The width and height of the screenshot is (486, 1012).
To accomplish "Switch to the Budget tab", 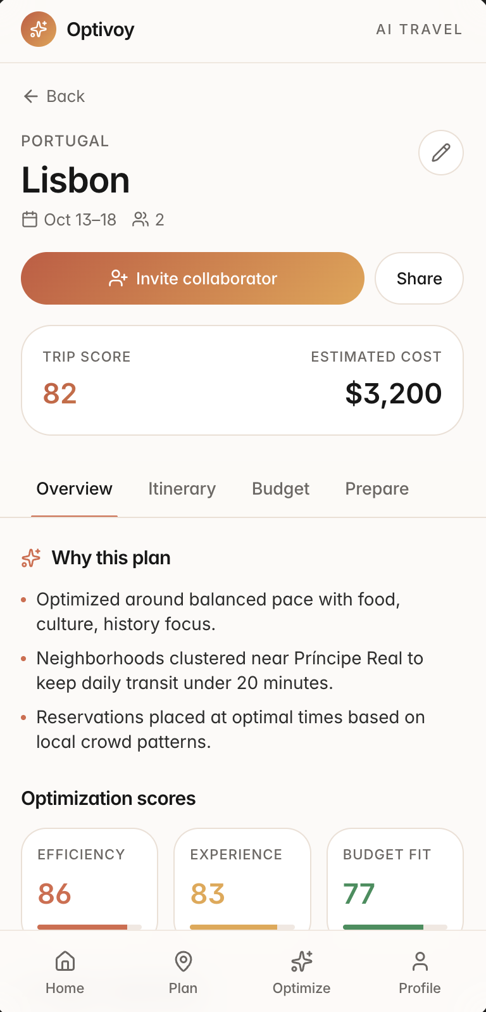I will point(280,489).
